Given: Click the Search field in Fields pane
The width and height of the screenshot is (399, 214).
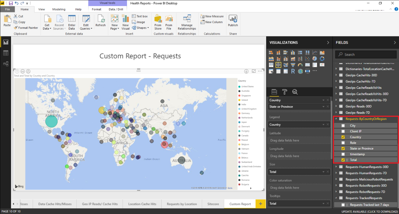Looking at the screenshot, I should point(366,55).
